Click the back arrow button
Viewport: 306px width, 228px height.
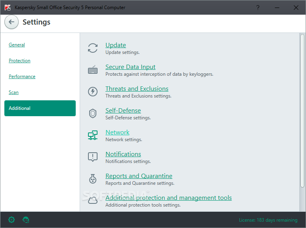[x=11, y=22]
